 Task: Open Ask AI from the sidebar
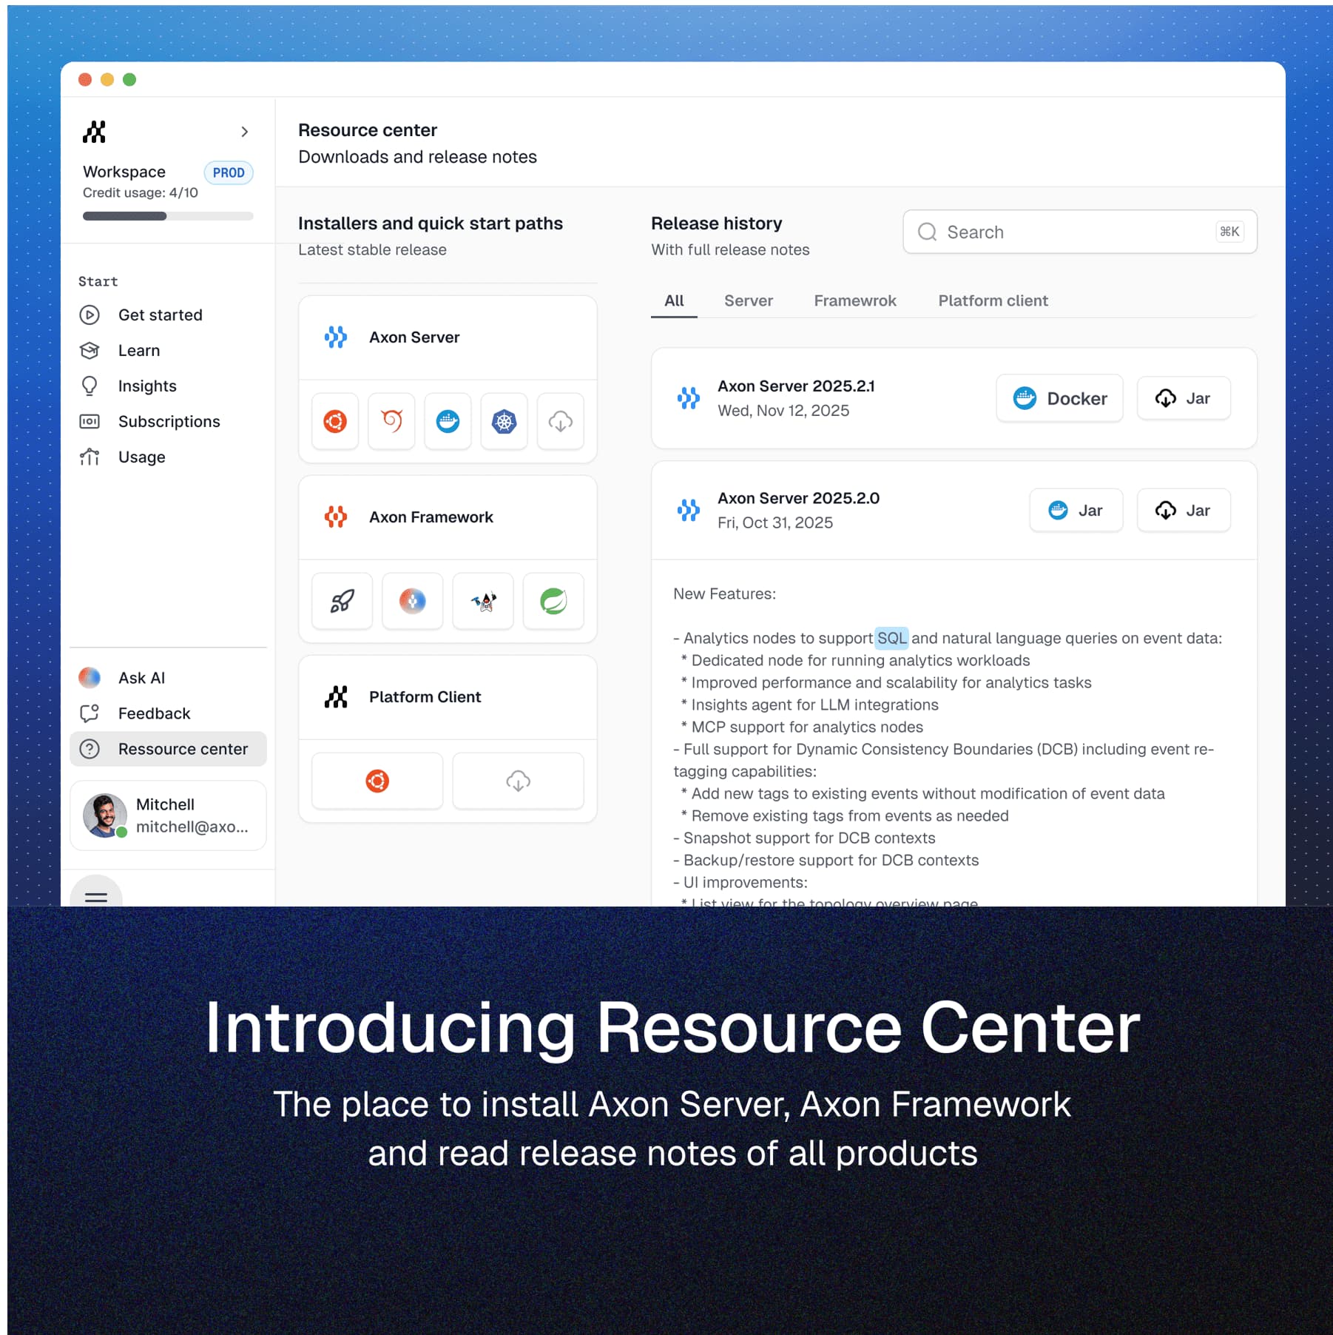coord(141,678)
